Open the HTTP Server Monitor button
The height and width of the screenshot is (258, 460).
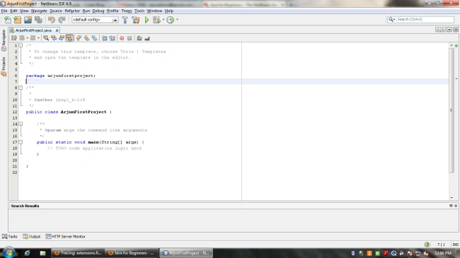(65, 236)
